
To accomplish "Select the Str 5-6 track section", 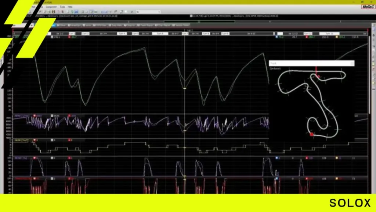I will [x=145, y=33].
